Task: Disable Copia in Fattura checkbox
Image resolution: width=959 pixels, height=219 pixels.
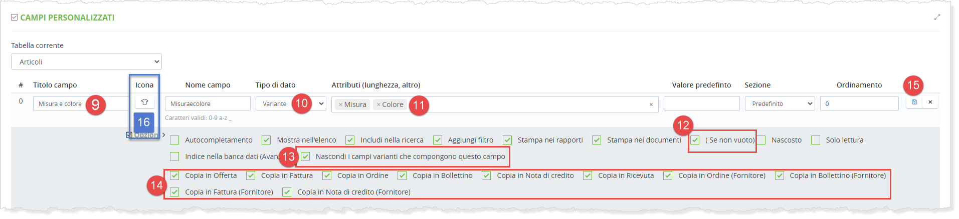Action: (x=251, y=175)
